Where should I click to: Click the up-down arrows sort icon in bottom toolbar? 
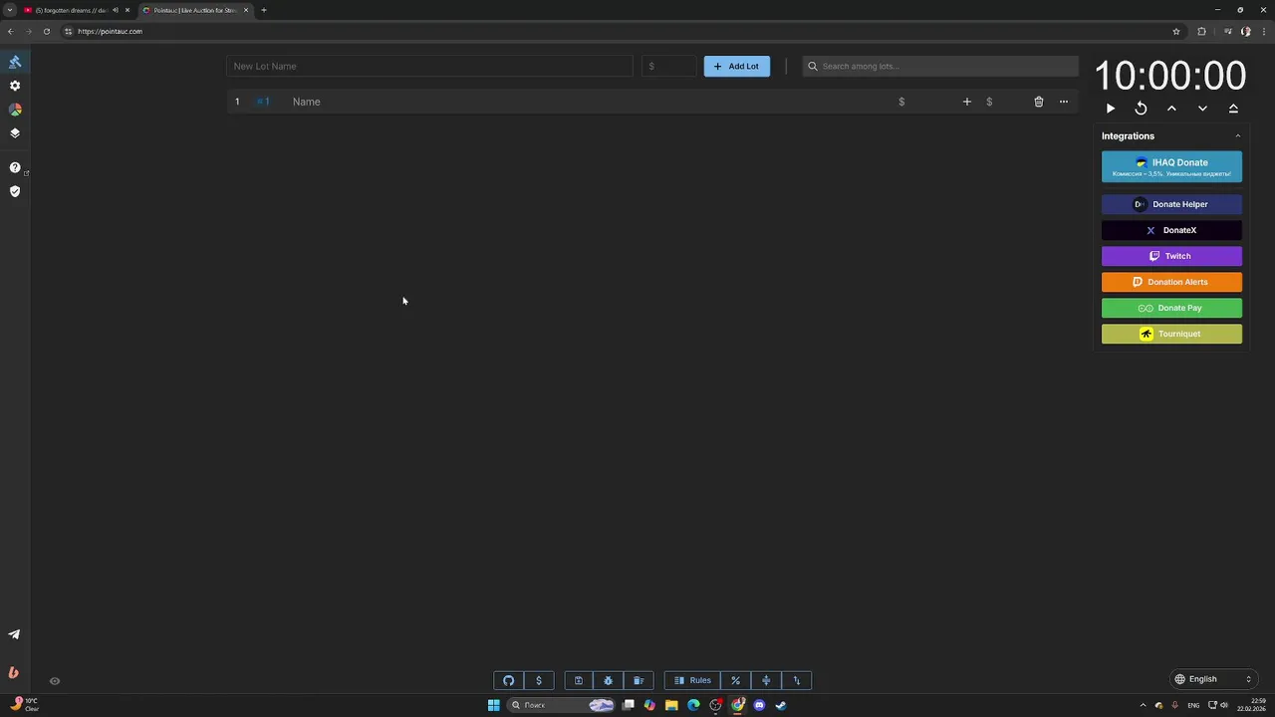pos(797,680)
